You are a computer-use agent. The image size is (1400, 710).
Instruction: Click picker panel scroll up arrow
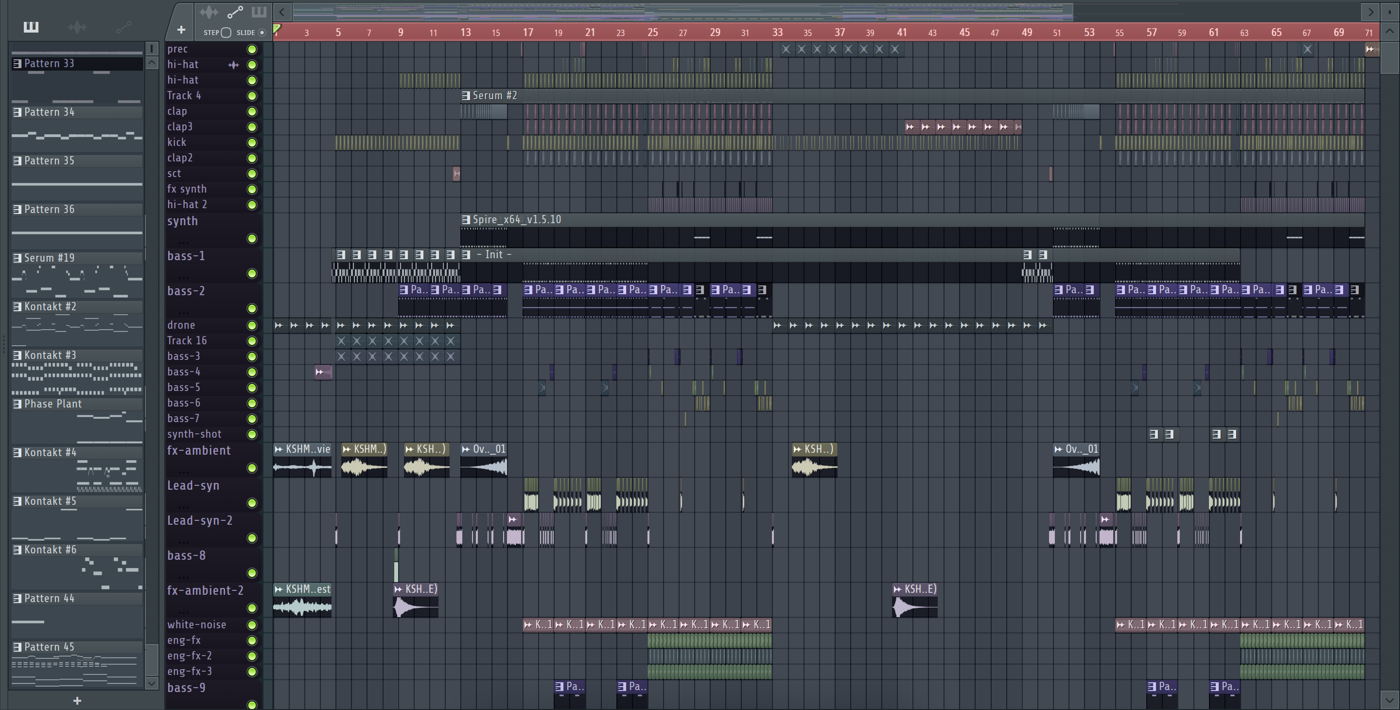tap(152, 63)
